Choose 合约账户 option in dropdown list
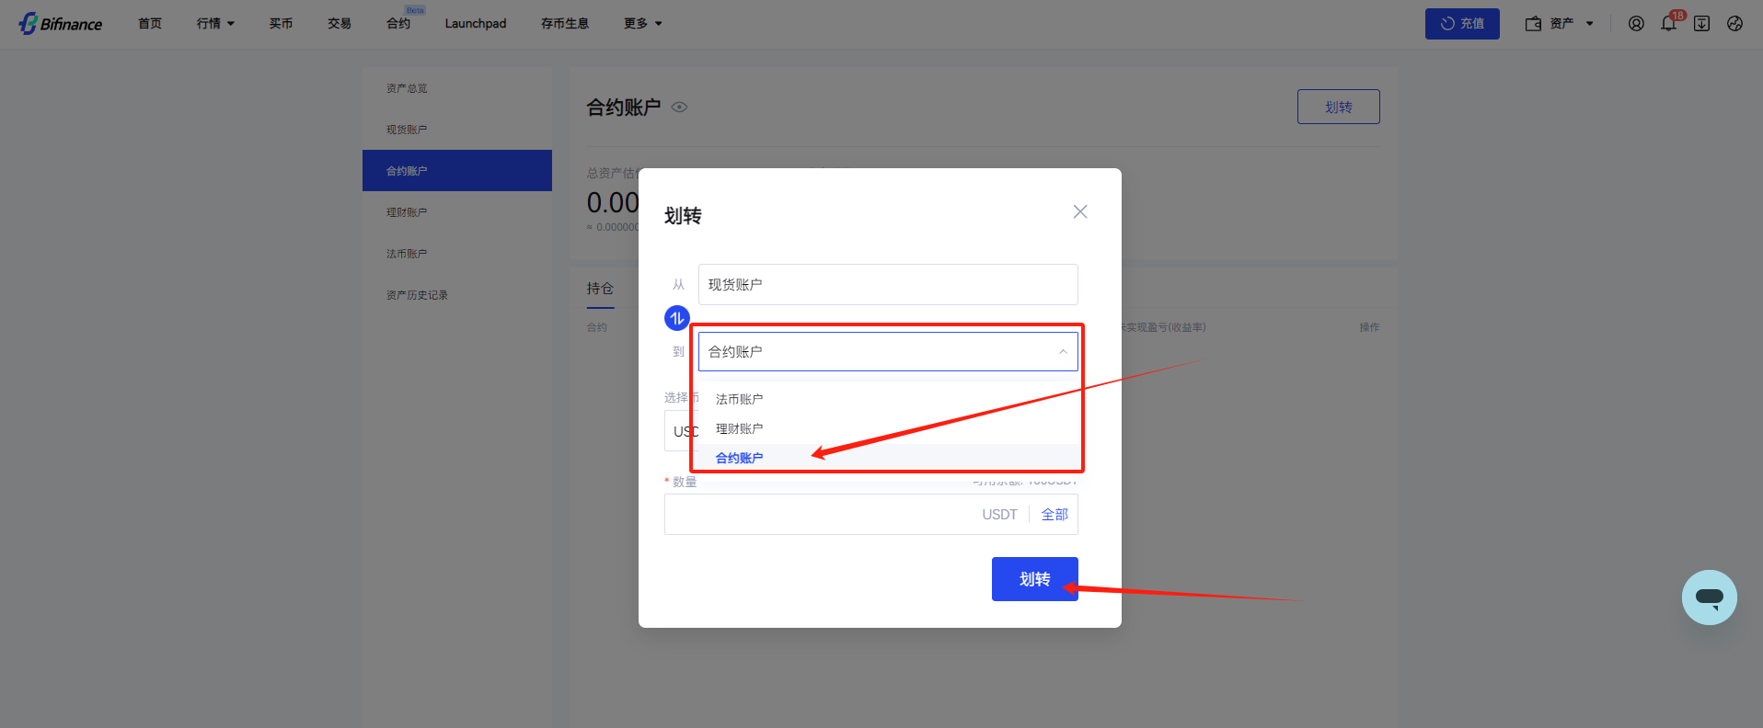This screenshot has width=1763, height=728. coord(739,458)
